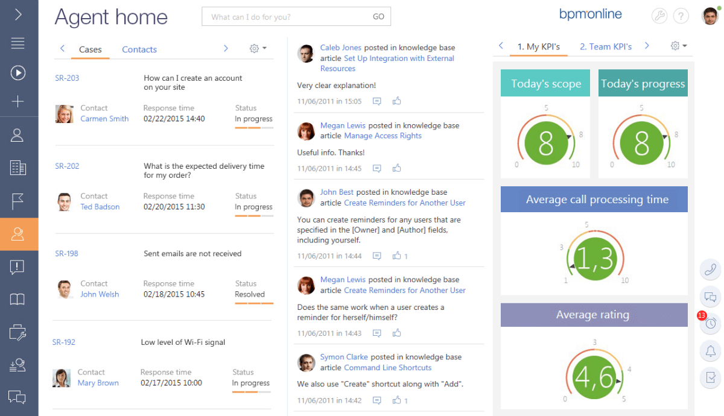Like Megan Lewis's 14:43 post
The width and height of the screenshot is (724, 416).
click(x=396, y=332)
